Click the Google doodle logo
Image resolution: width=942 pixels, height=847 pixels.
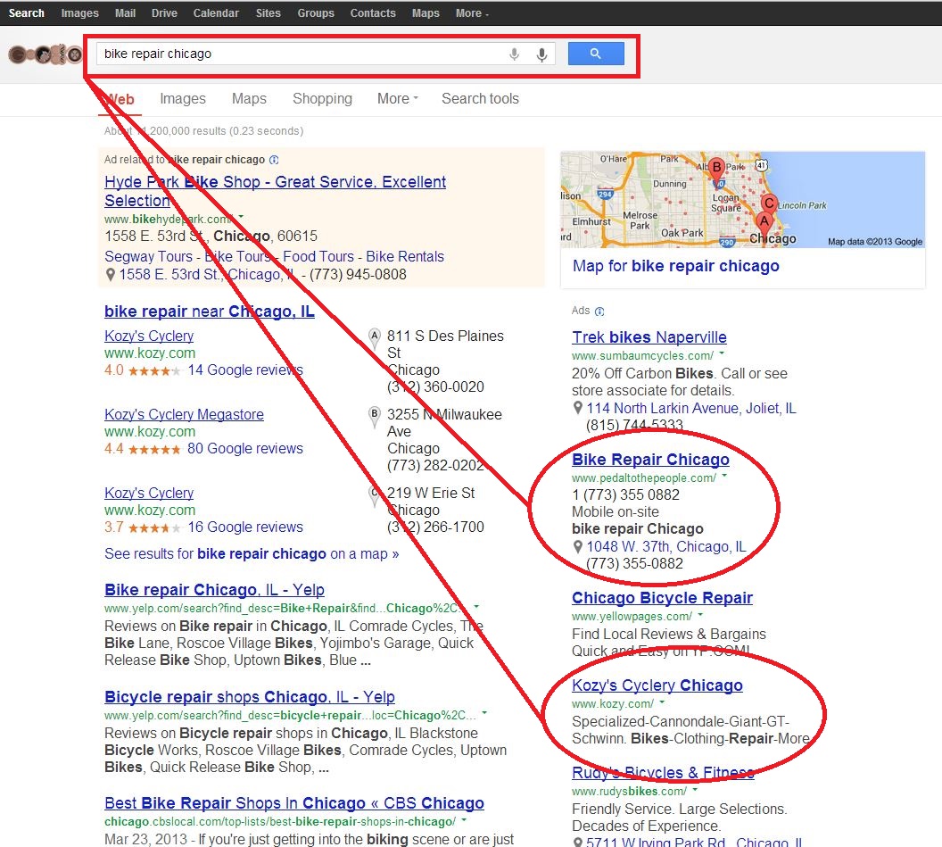(45, 54)
